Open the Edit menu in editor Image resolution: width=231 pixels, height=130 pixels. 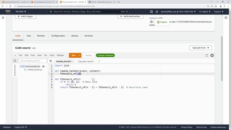click(x=26, y=55)
